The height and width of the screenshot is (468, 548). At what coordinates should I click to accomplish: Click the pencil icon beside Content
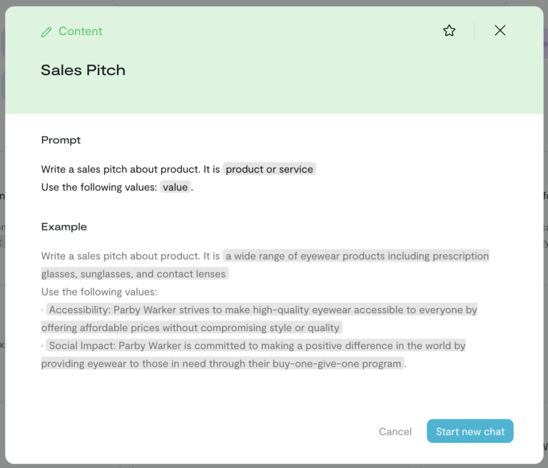tap(46, 31)
